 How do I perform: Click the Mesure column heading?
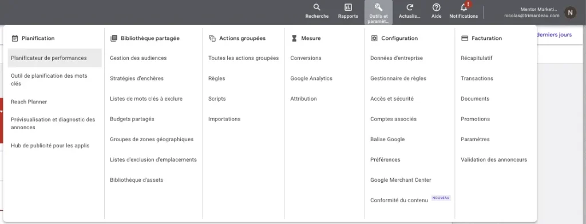pyautogui.click(x=311, y=38)
